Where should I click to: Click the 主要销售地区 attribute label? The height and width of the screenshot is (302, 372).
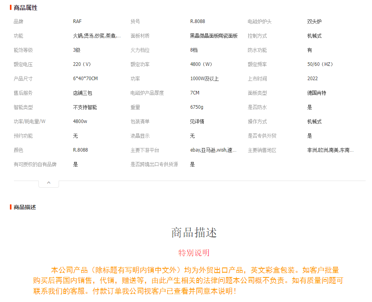click(262, 150)
